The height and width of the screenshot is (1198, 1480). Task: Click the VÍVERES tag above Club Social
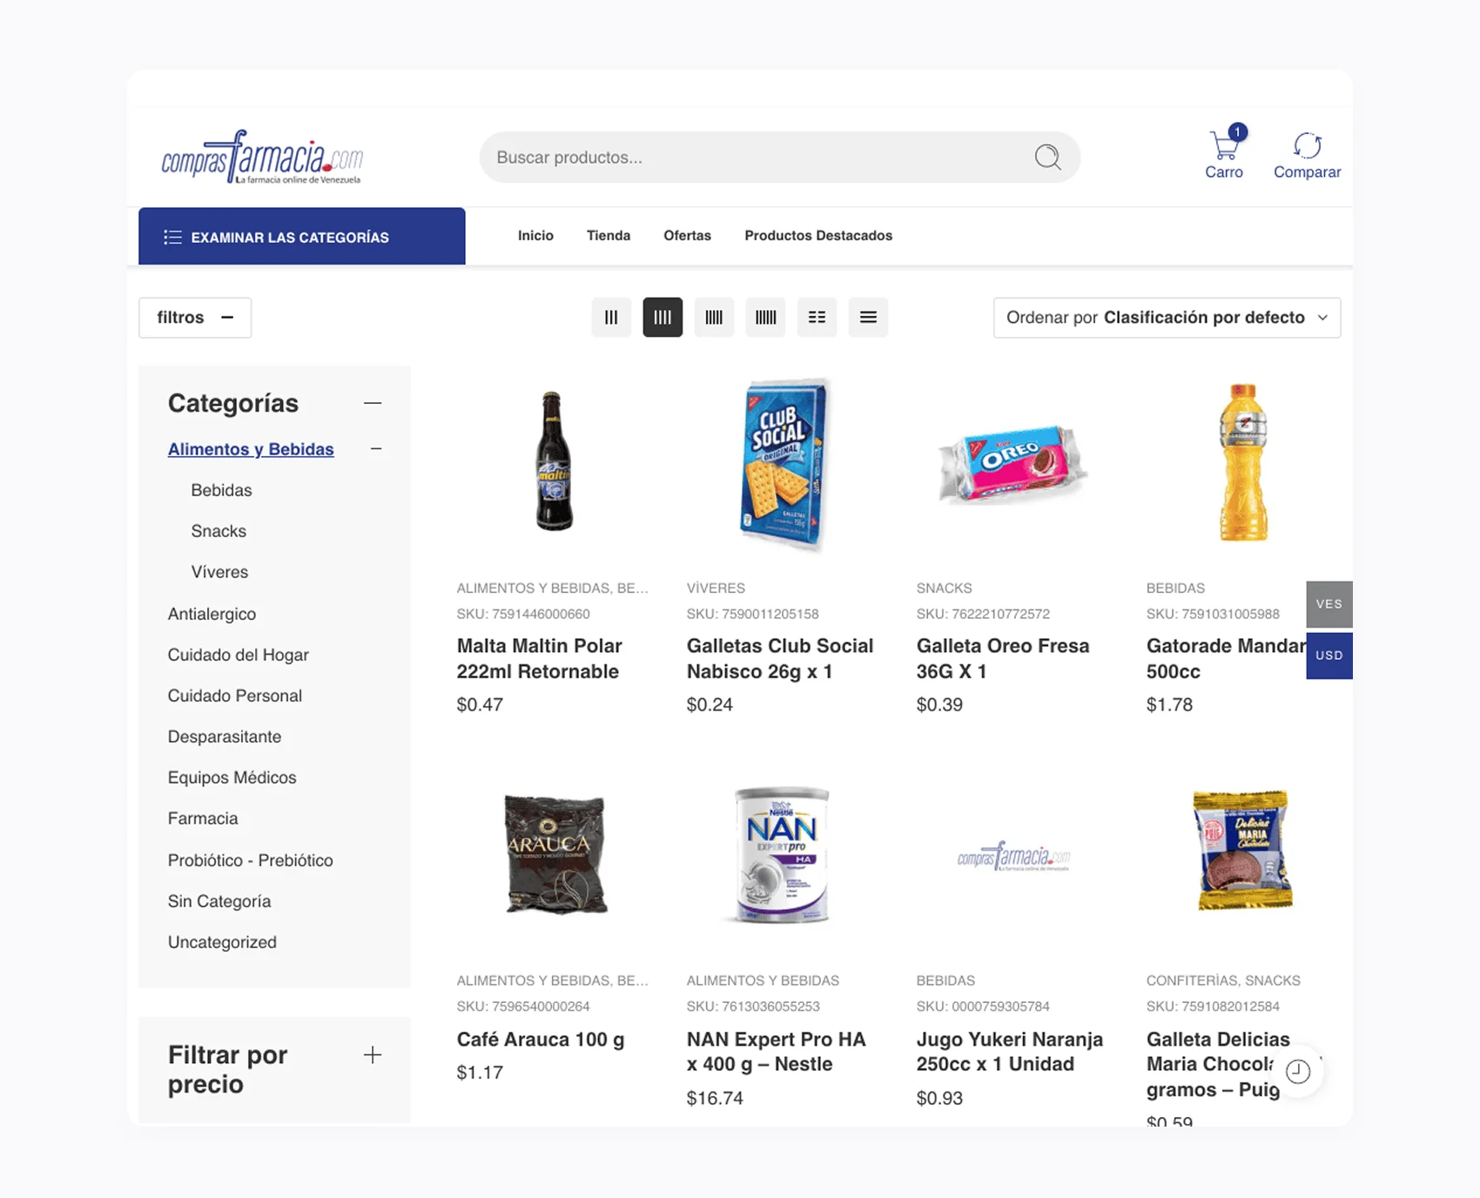[716, 588]
